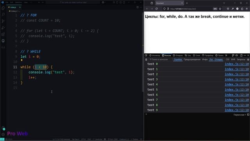Switch to Профайлер DevTools tab

(207, 56)
